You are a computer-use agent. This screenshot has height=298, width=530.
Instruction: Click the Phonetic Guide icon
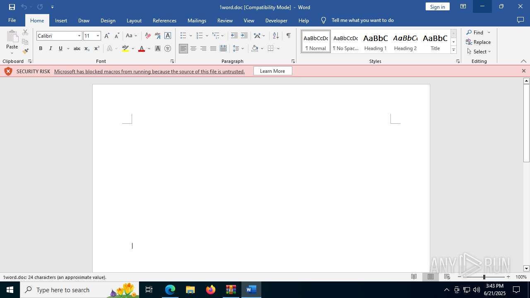158,36
